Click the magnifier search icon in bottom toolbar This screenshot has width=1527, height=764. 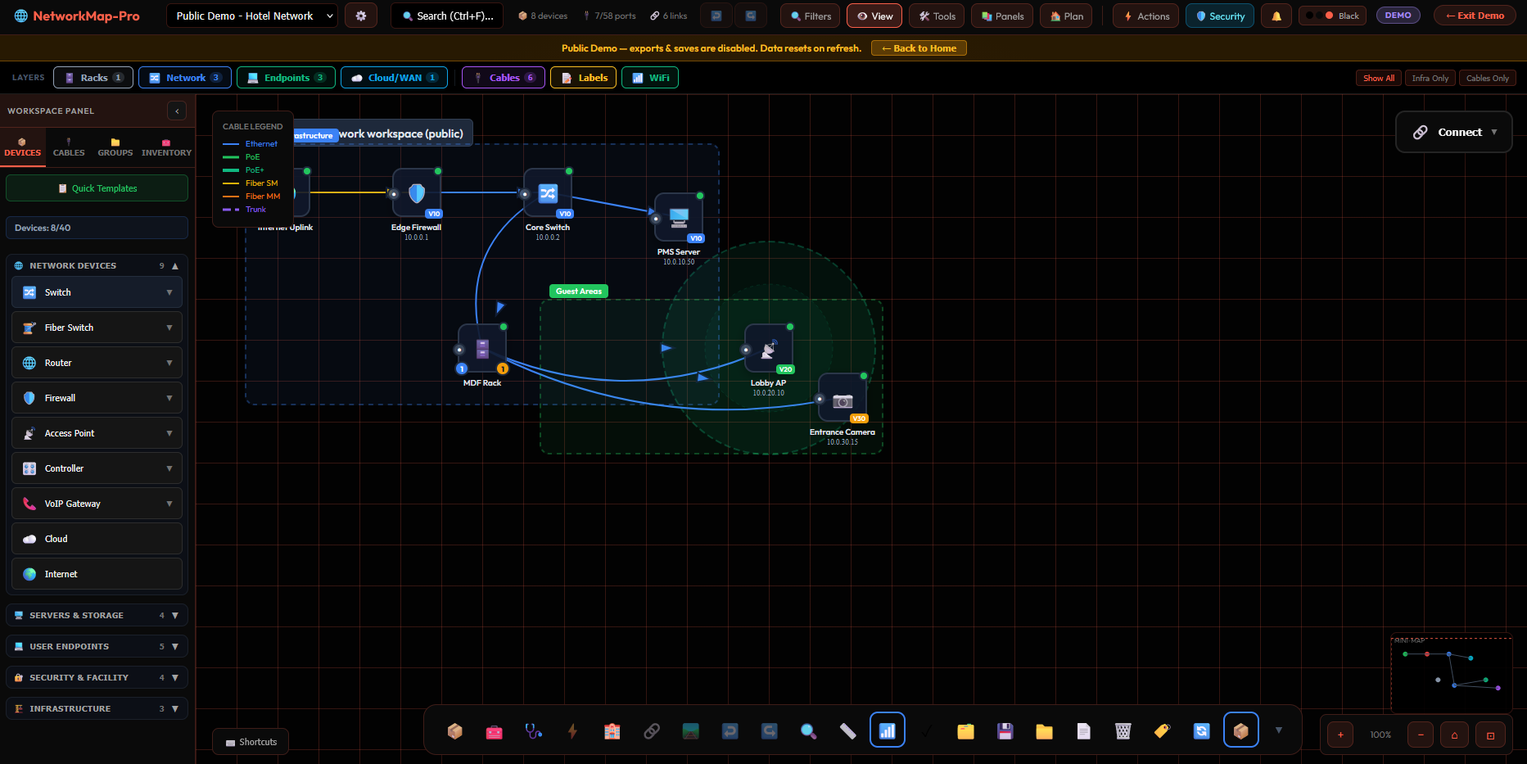coord(808,730)
